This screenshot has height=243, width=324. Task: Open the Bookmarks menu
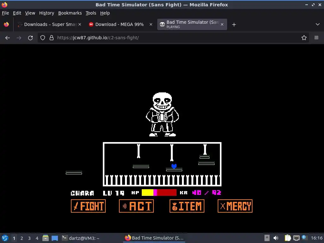coord(70,13)
